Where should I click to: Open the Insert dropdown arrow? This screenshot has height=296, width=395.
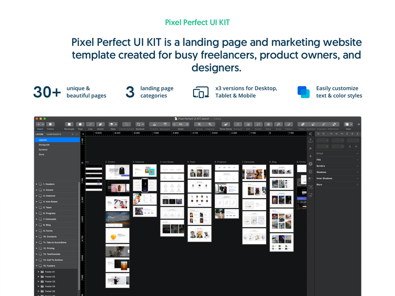pyautogui.click(x=42, y=123)
